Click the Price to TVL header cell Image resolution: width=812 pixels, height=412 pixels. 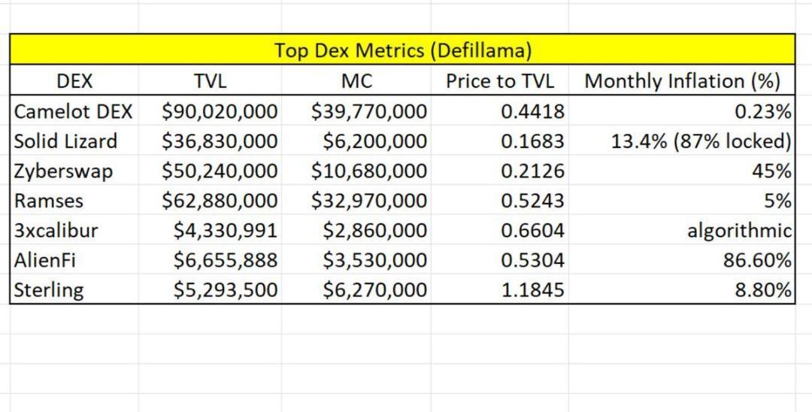[500, 81]
